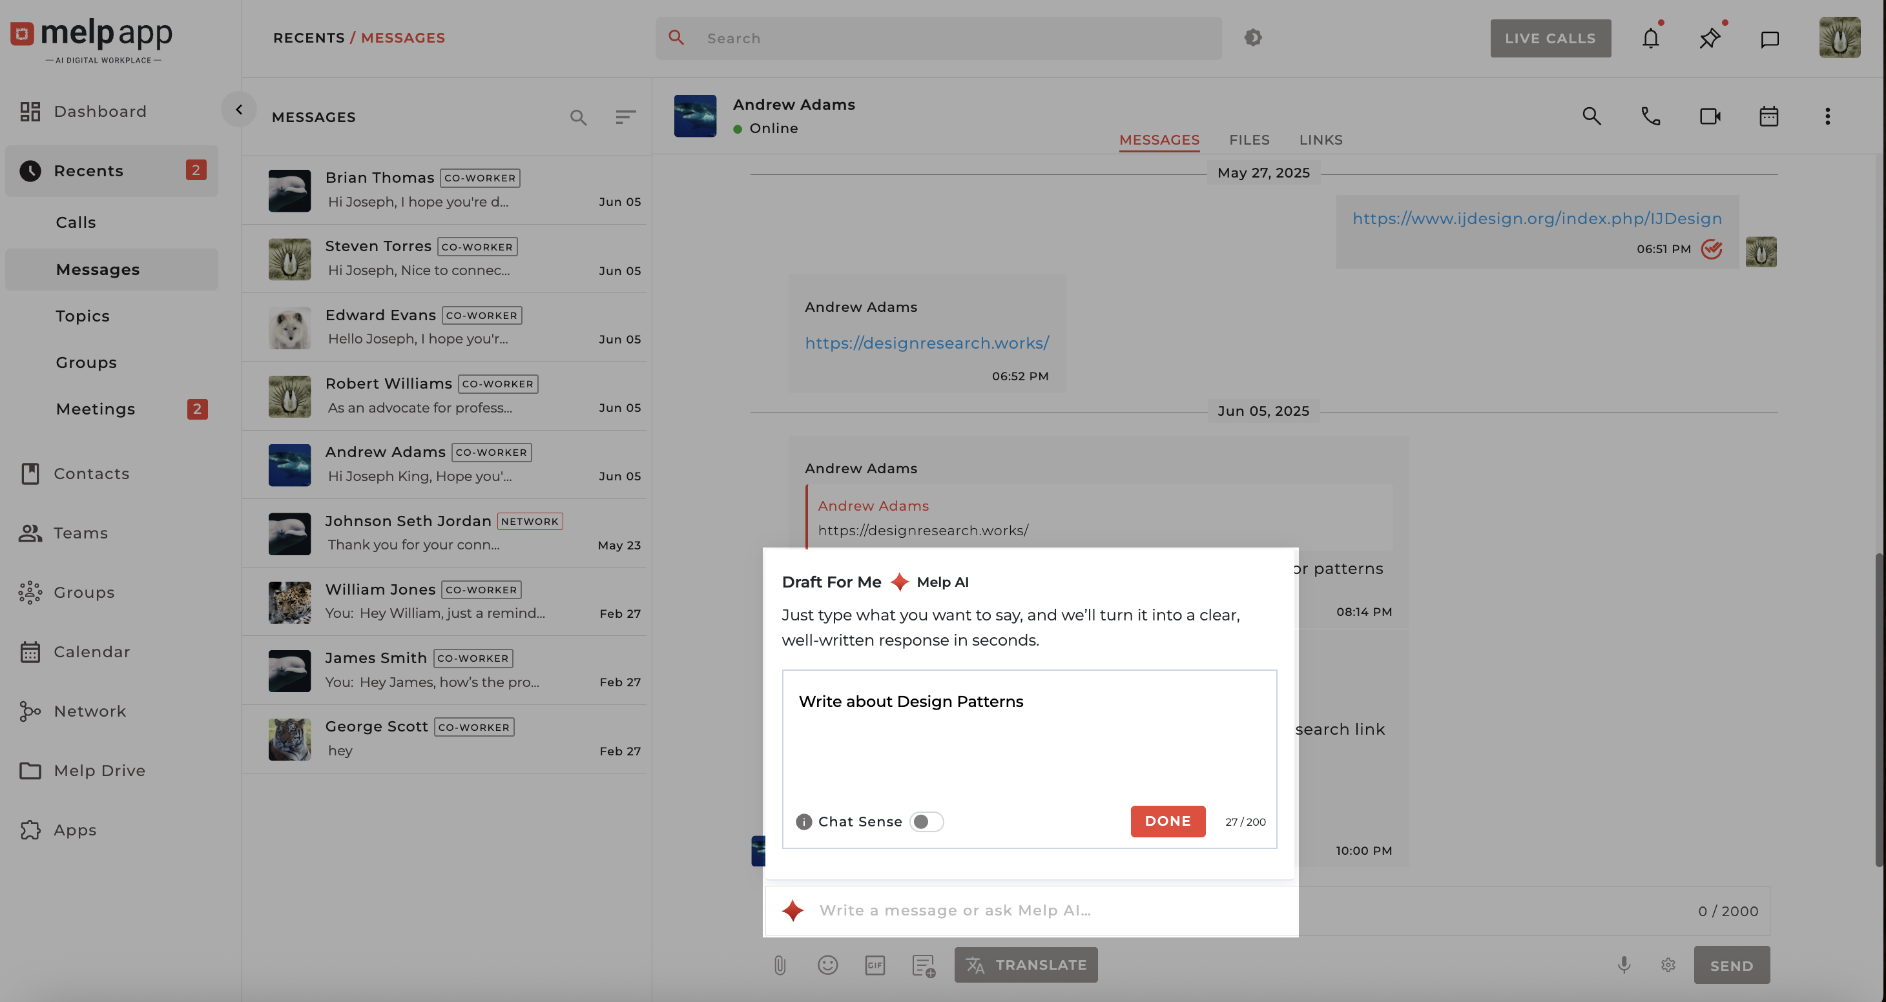Collapse the left sidebar with chevron
The height and width of the screenshot is (1002, 1886).
click(x=239, y=110)
